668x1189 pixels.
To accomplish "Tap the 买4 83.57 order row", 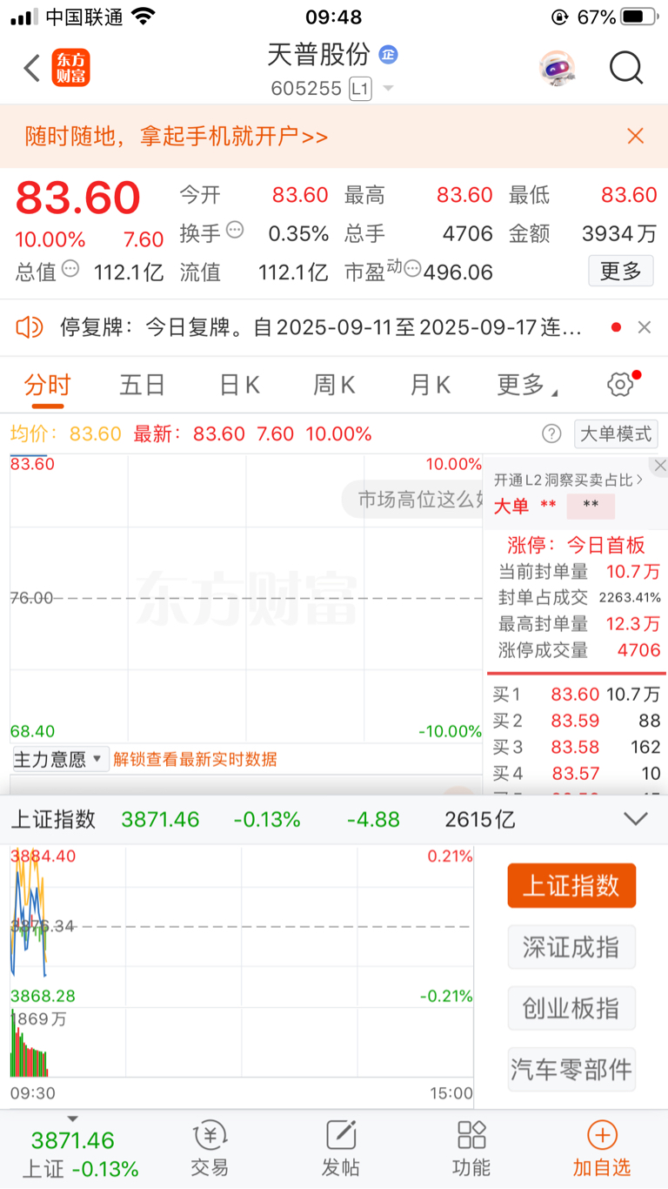I will tap(576, 773).
